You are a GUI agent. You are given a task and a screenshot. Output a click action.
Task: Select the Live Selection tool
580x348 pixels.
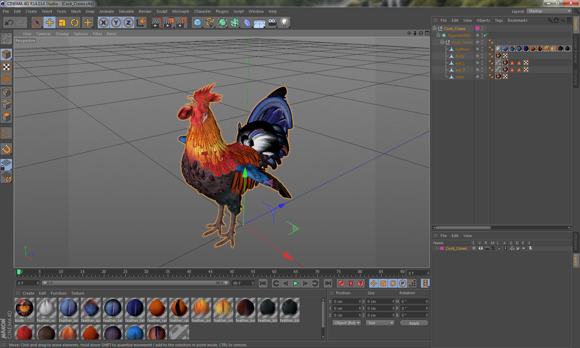tap(37, 23)
